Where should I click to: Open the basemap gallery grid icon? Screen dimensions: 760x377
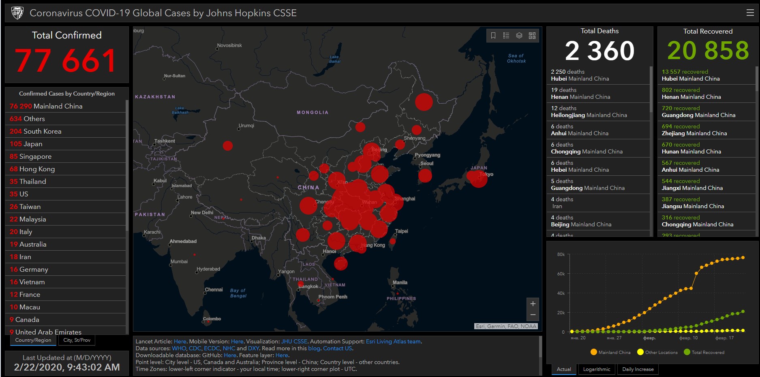tap(532, 36)
